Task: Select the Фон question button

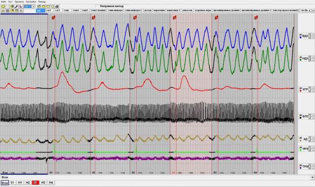Action: point(5,183)
